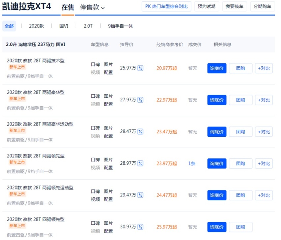Open 图片 for 两驱豪华运动型
The height and width of the screenshot is (240, 281).
pyautogui.click(x=108, y=128)
